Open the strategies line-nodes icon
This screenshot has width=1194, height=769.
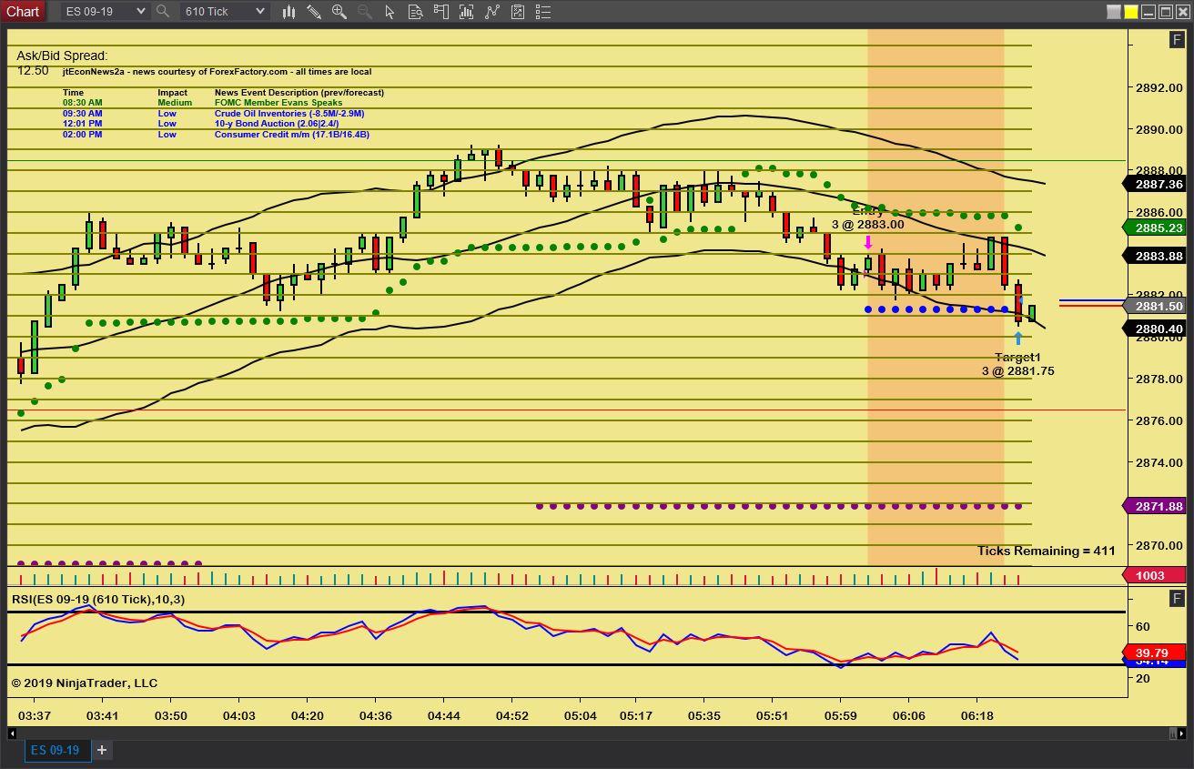[494, 12]
